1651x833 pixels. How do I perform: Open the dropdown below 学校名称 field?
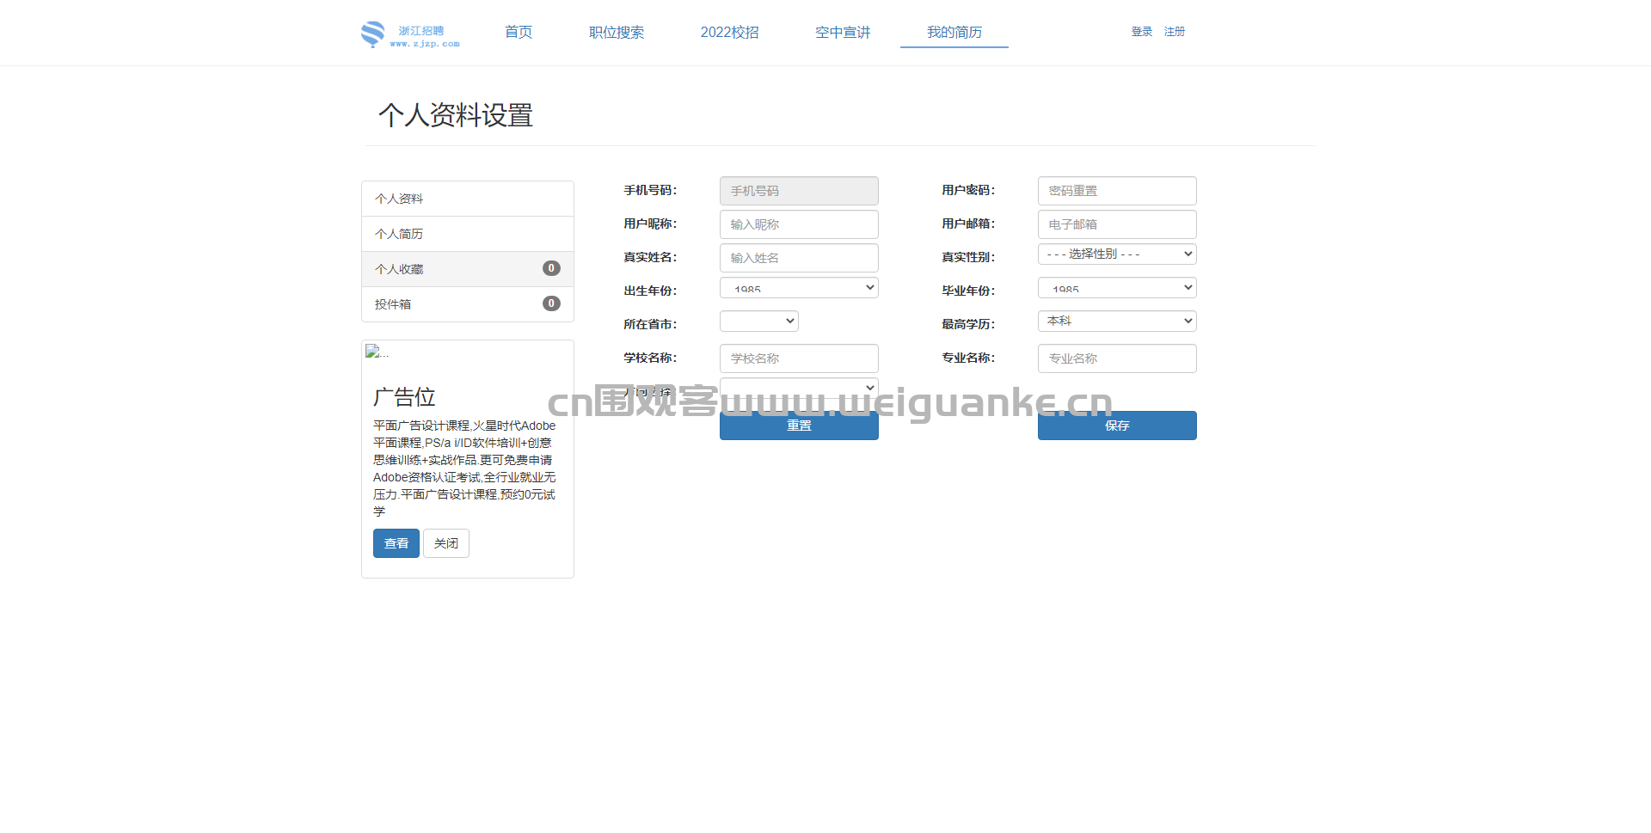point(799,387)
